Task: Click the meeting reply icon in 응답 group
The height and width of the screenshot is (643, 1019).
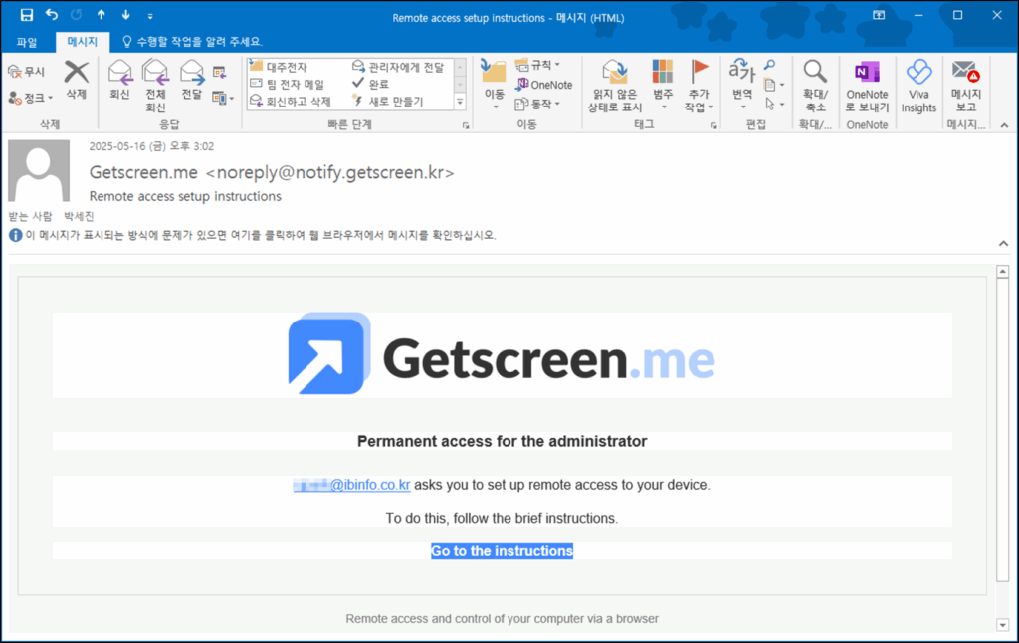Action: (220, 72)
